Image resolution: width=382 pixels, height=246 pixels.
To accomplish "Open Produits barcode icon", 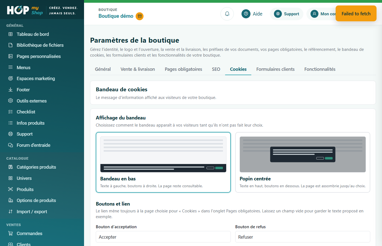I will pos(10,189).
